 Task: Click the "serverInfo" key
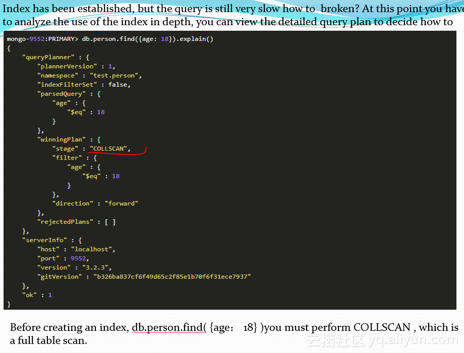[x=45, y=240]
